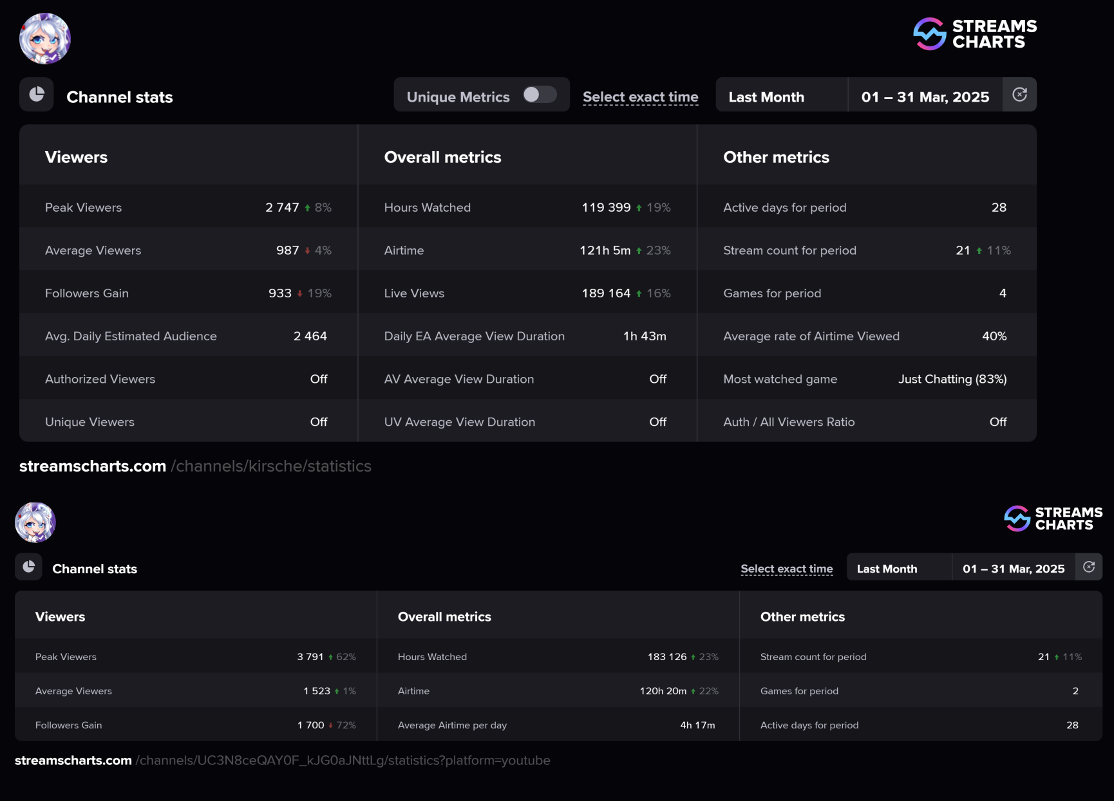The height and width of the screenshot is (801, 1114).
Task: Open the Last Month period dropdown in the kirsche panel
Action: [781, 97]
